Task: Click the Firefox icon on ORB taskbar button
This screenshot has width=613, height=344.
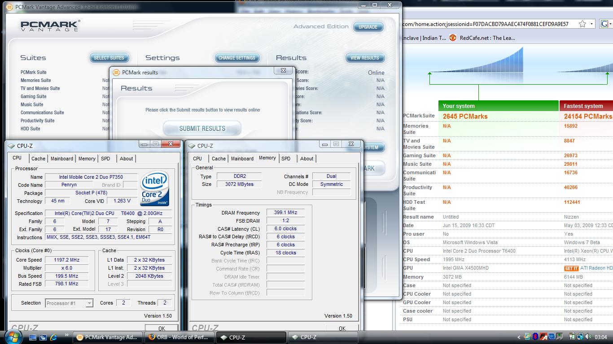Action: (152, 337)
